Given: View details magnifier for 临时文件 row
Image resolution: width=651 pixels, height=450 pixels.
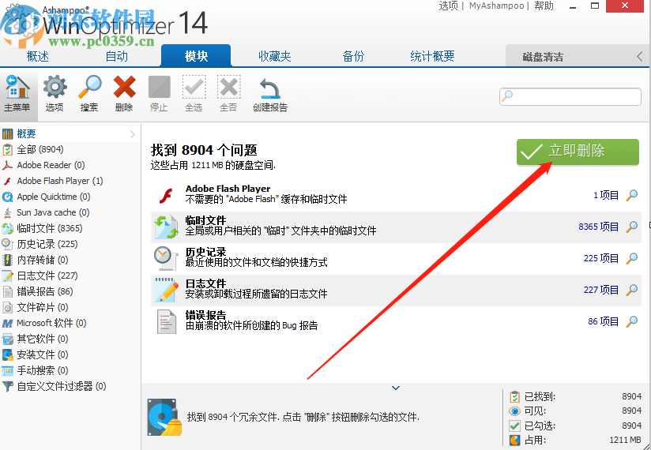Looking at the screenshot, I should point(631,227).
